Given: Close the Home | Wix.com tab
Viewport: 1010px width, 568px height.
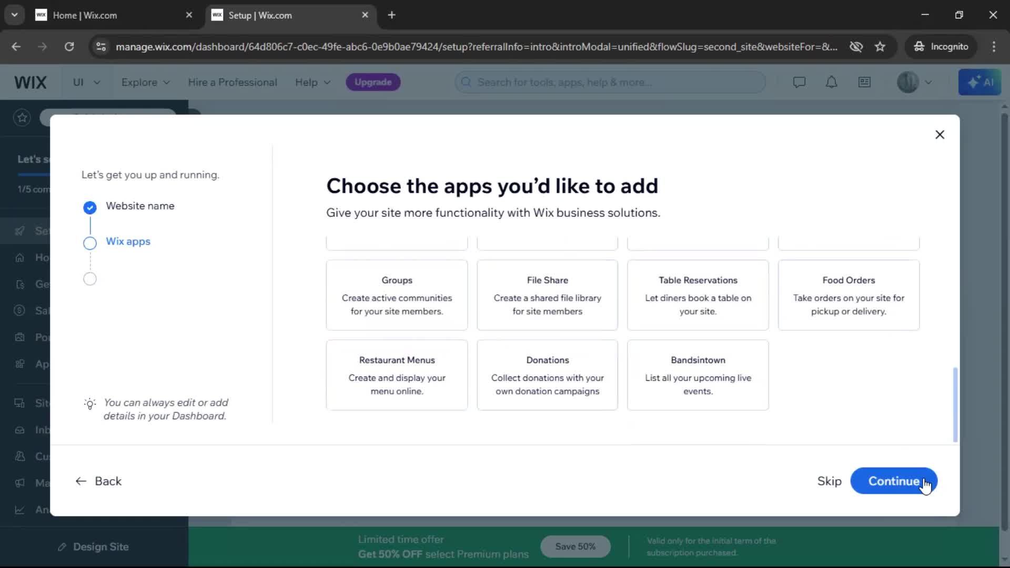Looking at the screenshot, I should pyautogui.click(x=189, y=15).
